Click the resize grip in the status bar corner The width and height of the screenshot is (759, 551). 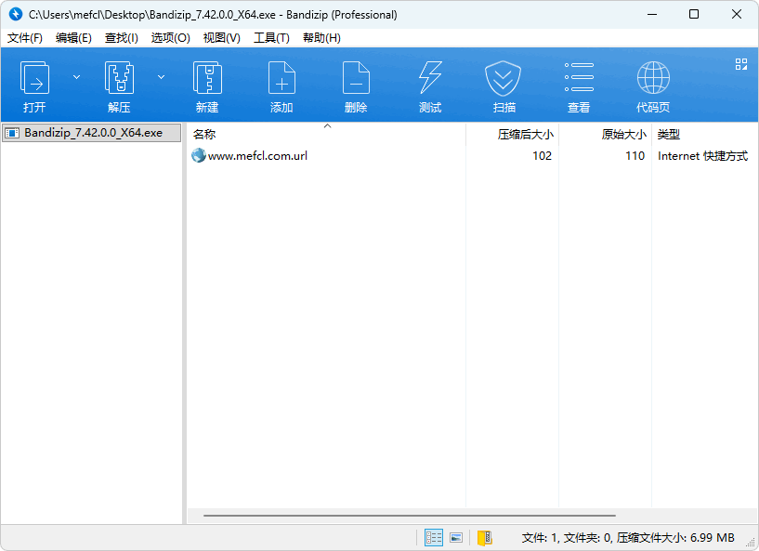point(751,543)
